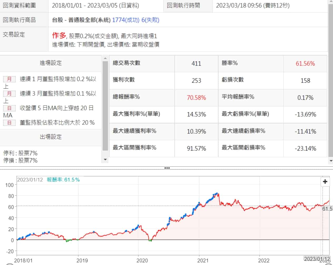Click the 勝率% value 61.56%
Image resolution: width=333 pixels, height=265 pixels.
tap(305, 64)
